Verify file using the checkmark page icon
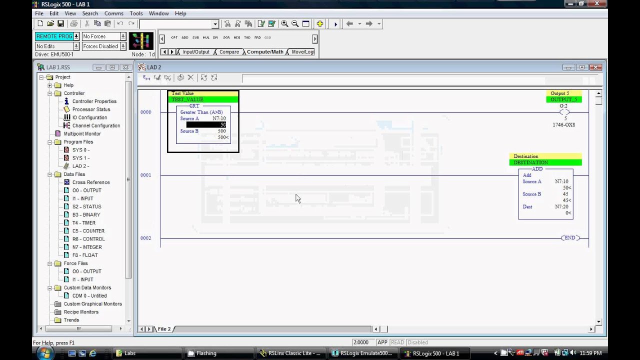Image resolution: width=640 pixels, height=360 pixels. (x=261, y=23)
